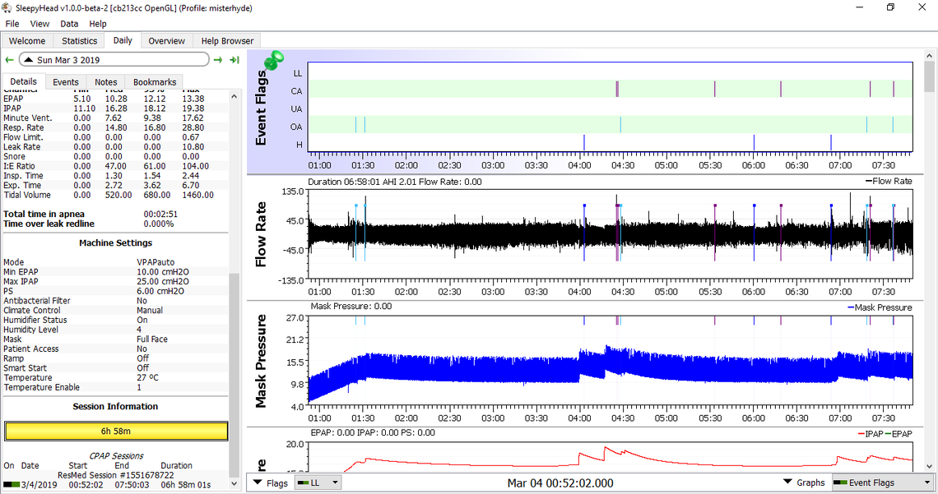
Task: Open the Event Flags graph combo box
Action: 883,482
